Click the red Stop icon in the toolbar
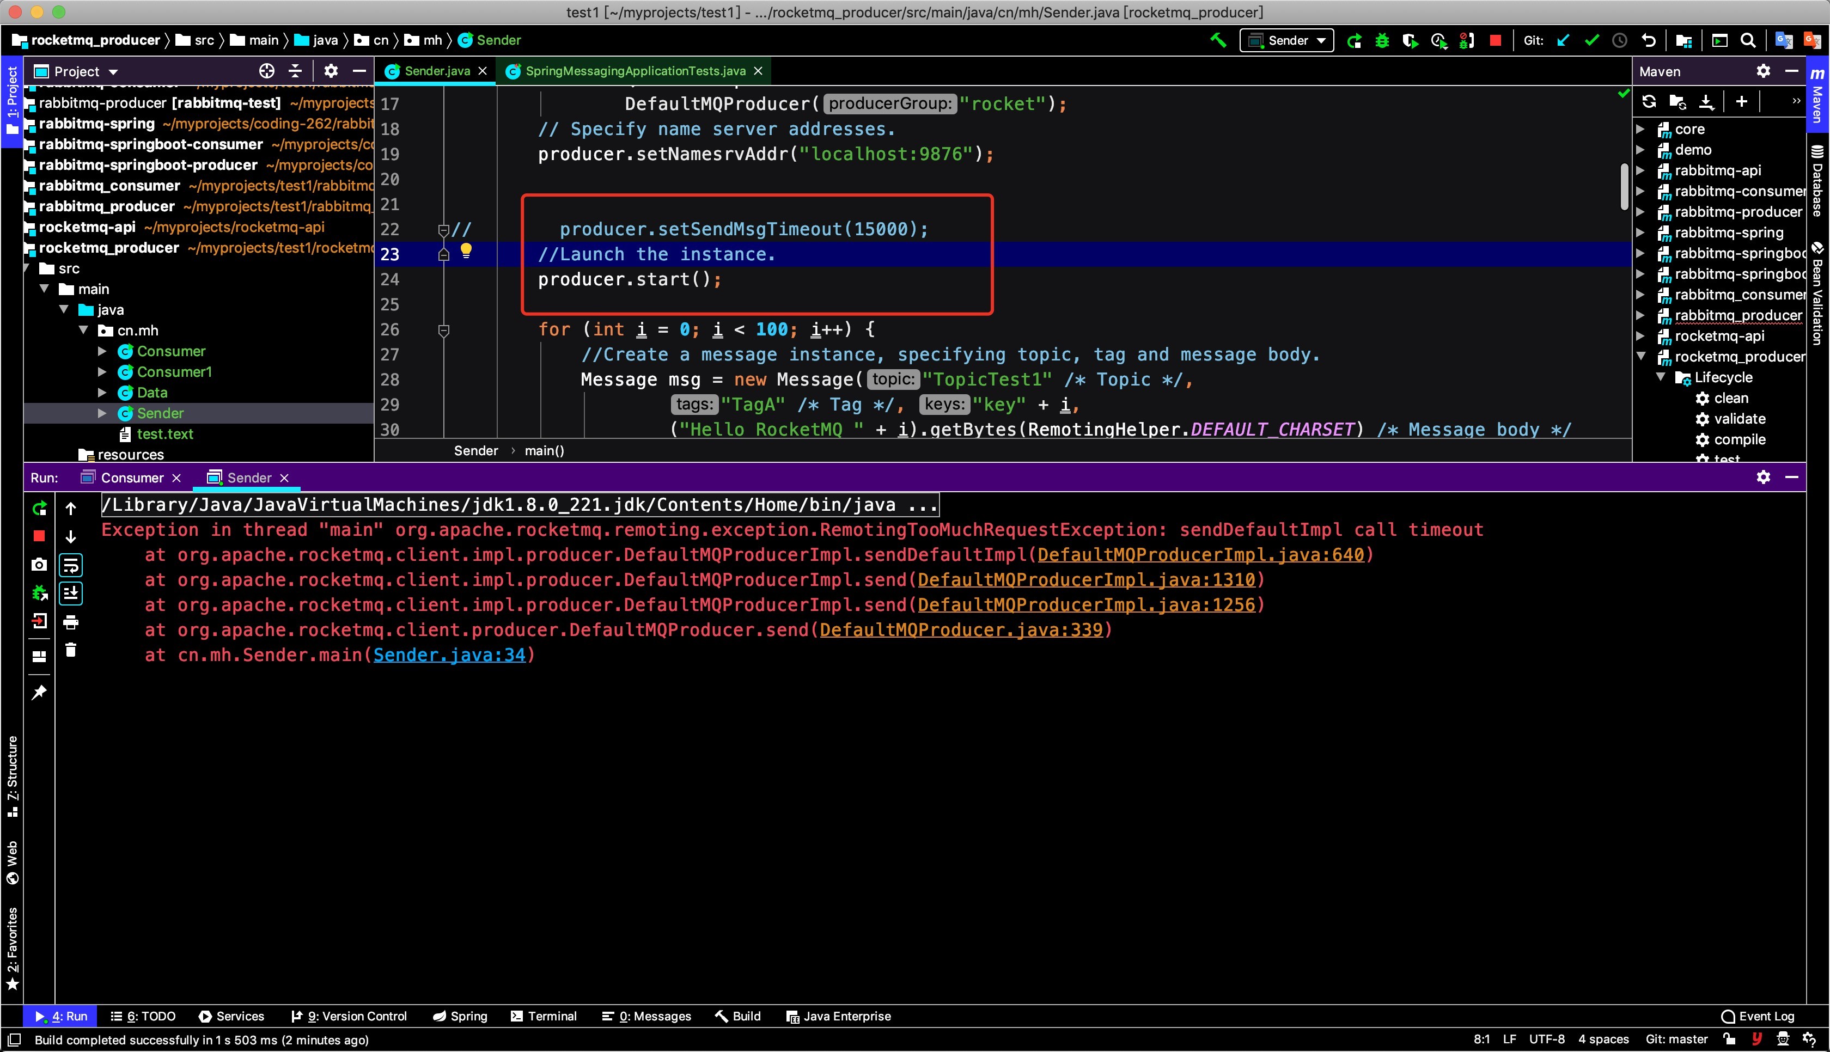 (1495, 40)
